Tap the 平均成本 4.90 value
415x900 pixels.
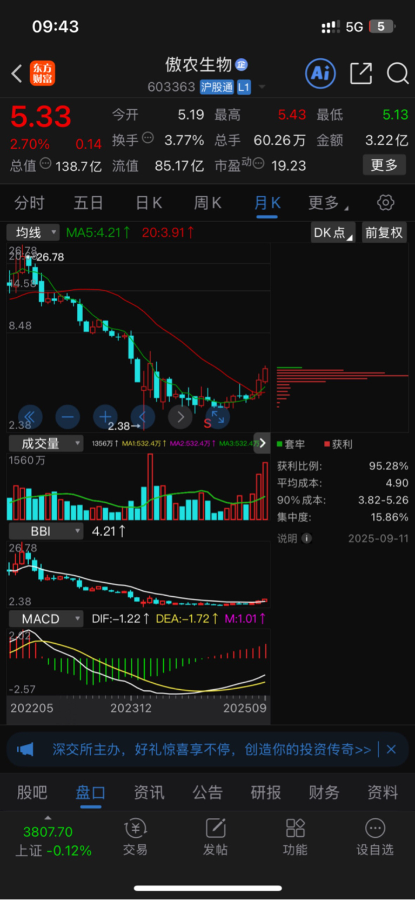click(397, 483)
